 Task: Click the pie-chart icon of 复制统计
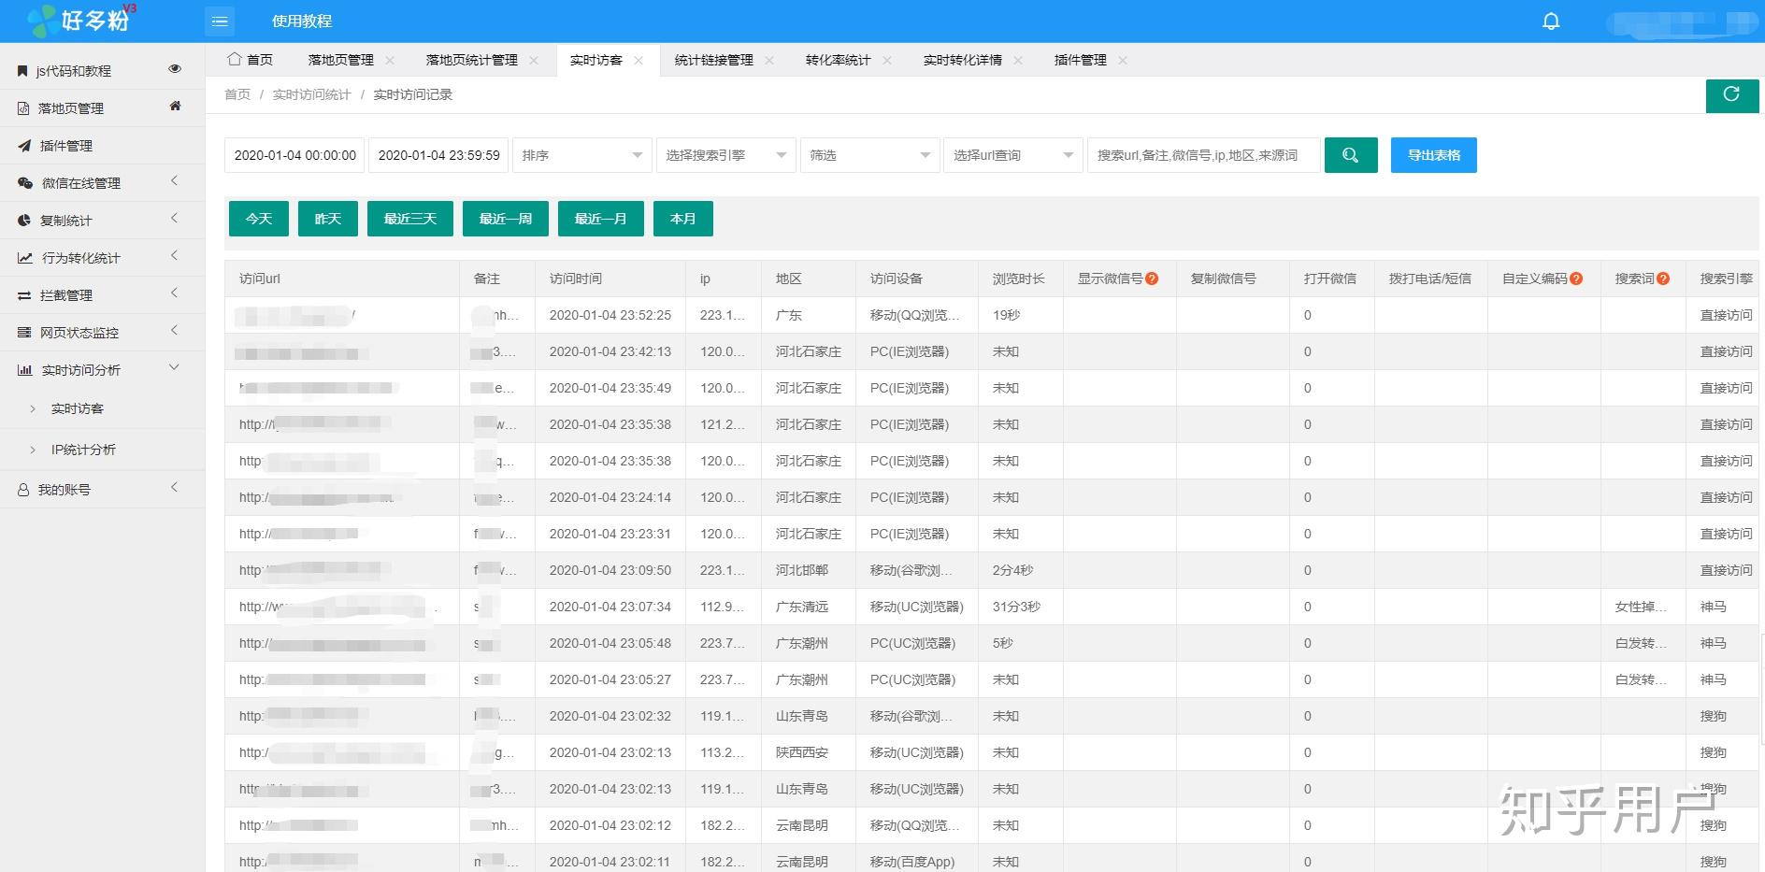pyautogui.click(x=24, y=221)
